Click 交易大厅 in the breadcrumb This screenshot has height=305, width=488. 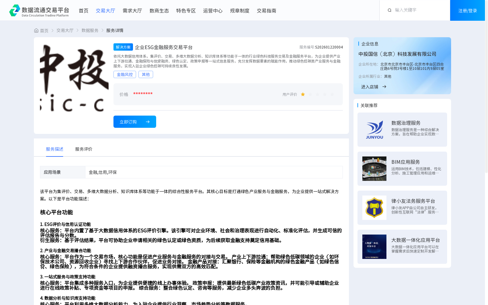click(x=65, y=30)
